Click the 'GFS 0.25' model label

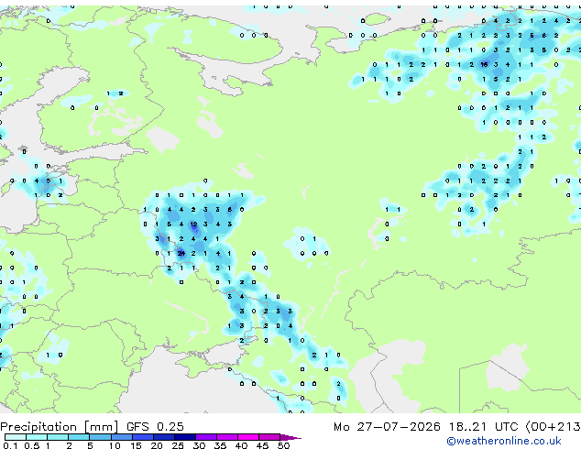pos(155,427)
